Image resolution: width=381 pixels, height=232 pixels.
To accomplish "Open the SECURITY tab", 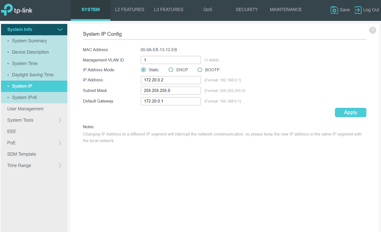I will coord(246,10).
